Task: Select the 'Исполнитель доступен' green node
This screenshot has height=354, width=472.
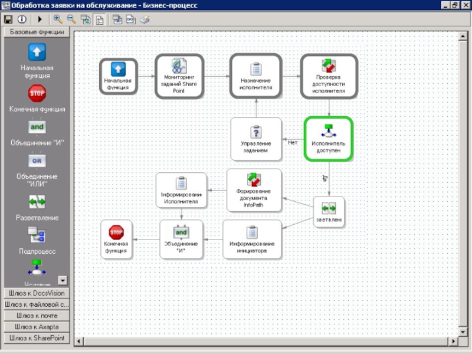Action: 328,139
